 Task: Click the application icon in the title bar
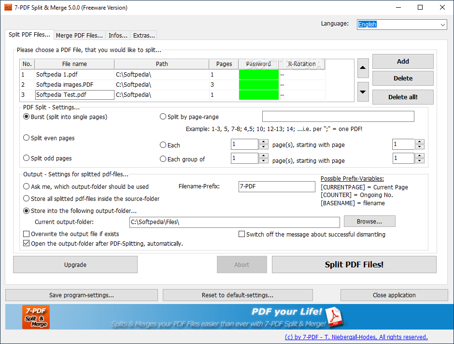coord(8,7)
